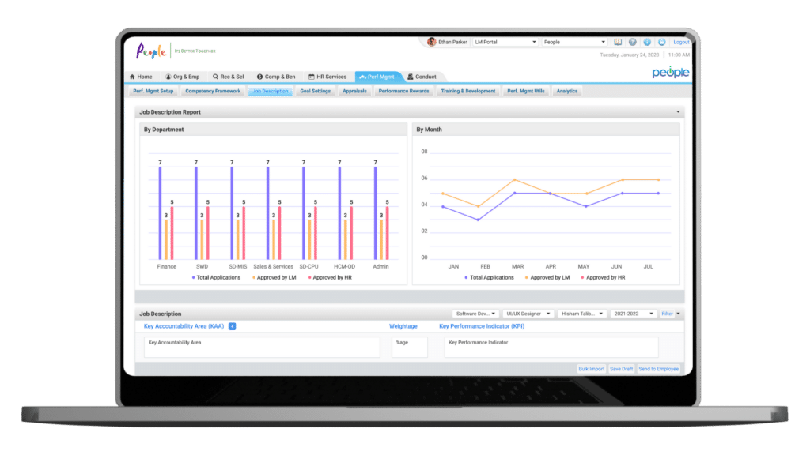This screenshot has height=455, width=810.
Task: Click the colorful People logo at top left
Action: tap(151, 51)
